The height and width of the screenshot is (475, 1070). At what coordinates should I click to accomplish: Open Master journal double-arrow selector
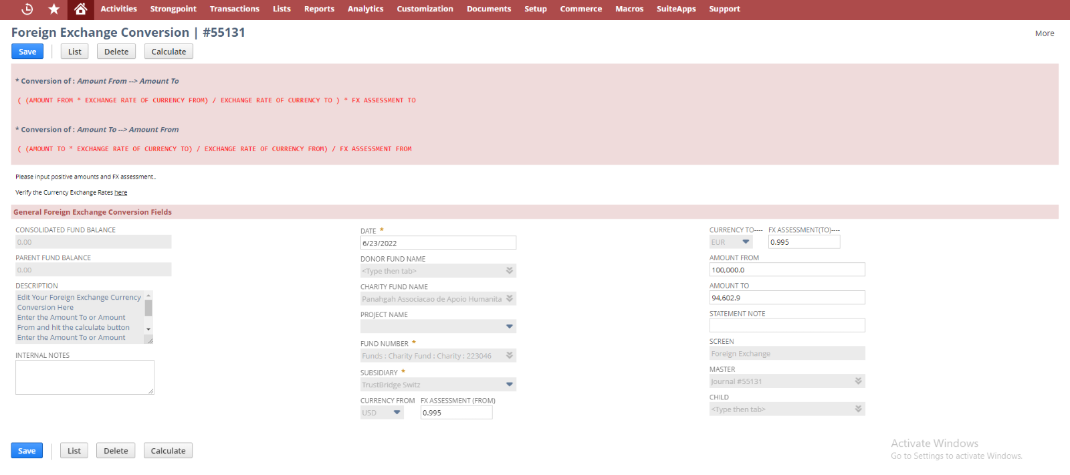858,381
